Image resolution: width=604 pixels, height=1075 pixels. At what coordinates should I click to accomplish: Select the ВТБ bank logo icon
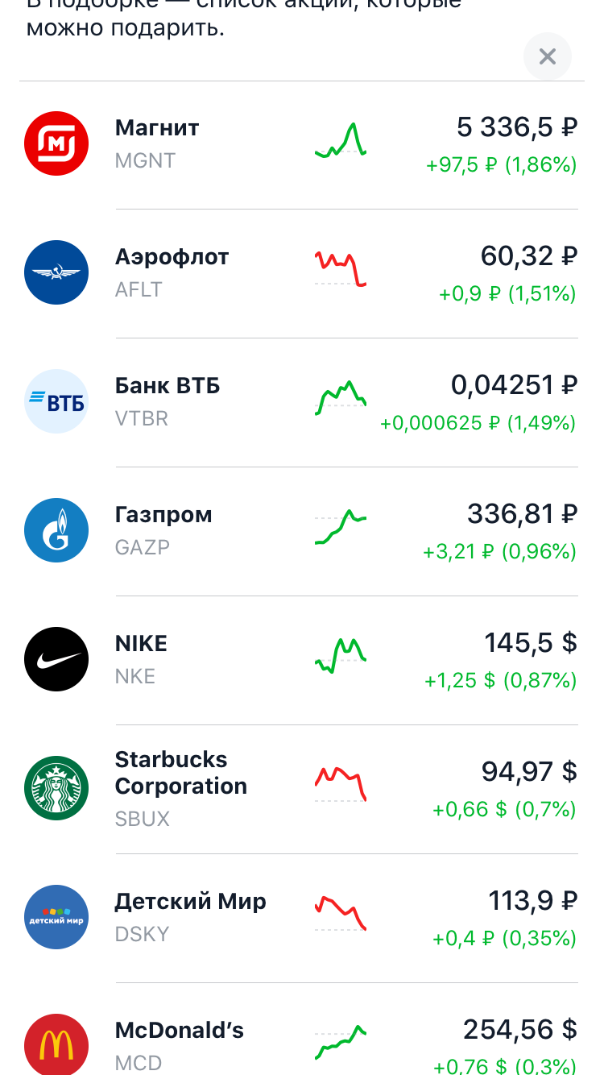point(56,401)
